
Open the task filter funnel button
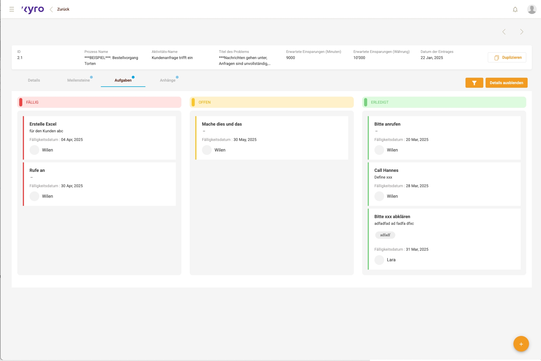coord(474,83)
